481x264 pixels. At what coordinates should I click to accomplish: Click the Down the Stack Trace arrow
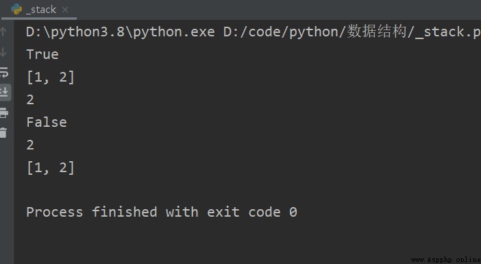[3, 52]
